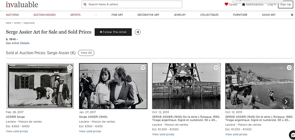Image resolution: width=295 pixels, height=140 pixels.
Task: Click the invaluable logo
Action: click(22, 4)
